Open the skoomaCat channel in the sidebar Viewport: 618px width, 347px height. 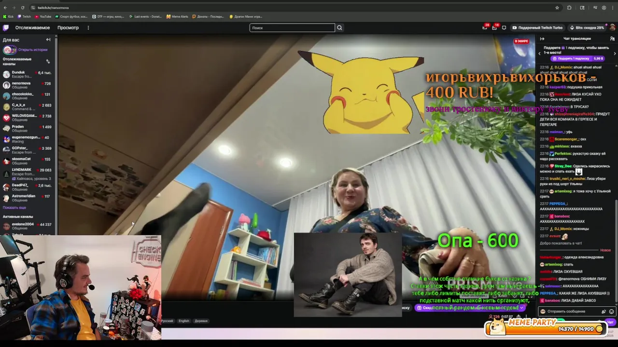pyautogui.click(x=28, y=161)
